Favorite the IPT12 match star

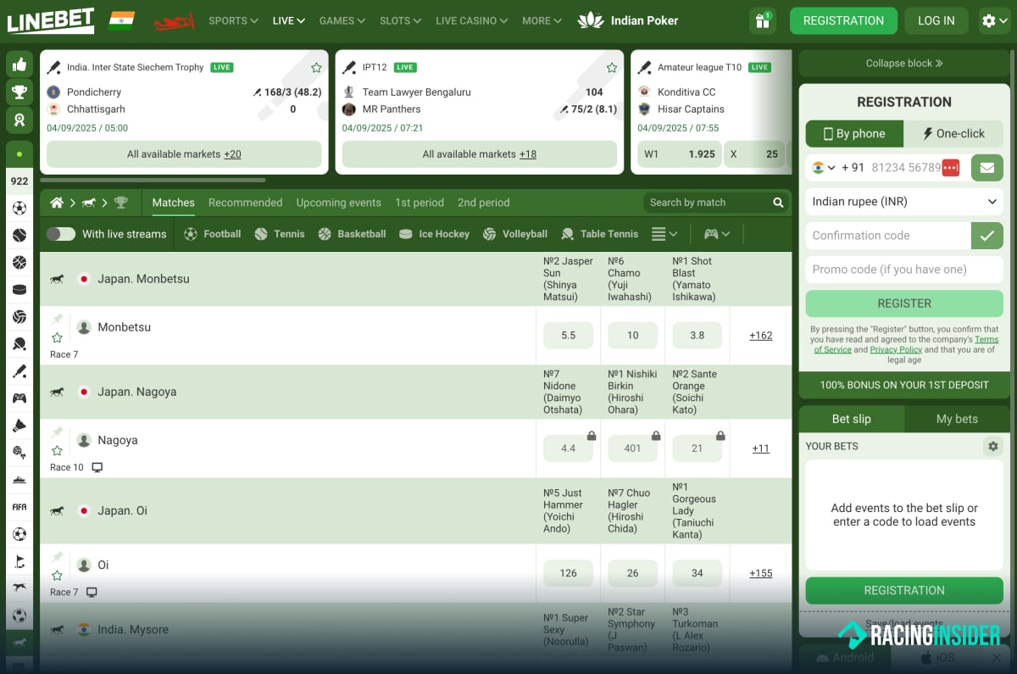(612, 68)
